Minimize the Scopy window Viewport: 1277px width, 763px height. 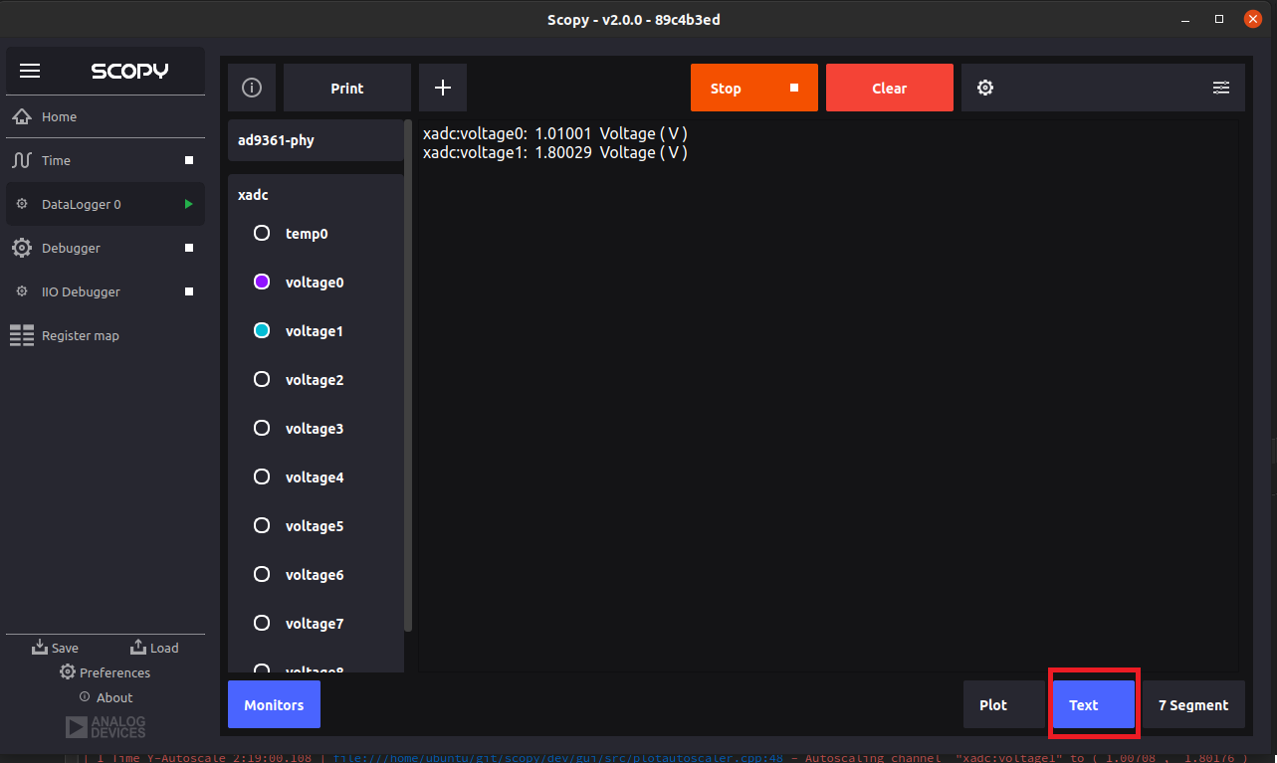click(x=1185, y=19)
